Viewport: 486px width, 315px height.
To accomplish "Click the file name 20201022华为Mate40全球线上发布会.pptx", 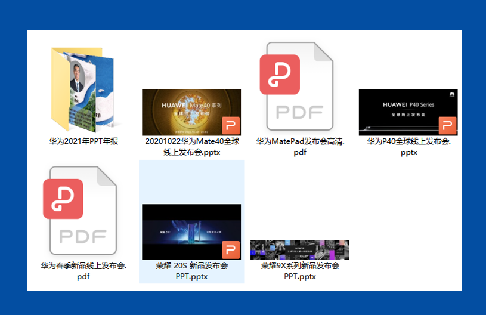I will [x=192, y=147].
